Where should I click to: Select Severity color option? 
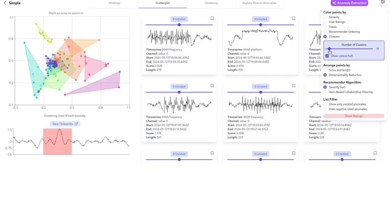(x=326, y=17)
